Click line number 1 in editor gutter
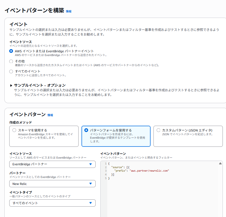The image size is (226, 217). (x=106, y=164)
